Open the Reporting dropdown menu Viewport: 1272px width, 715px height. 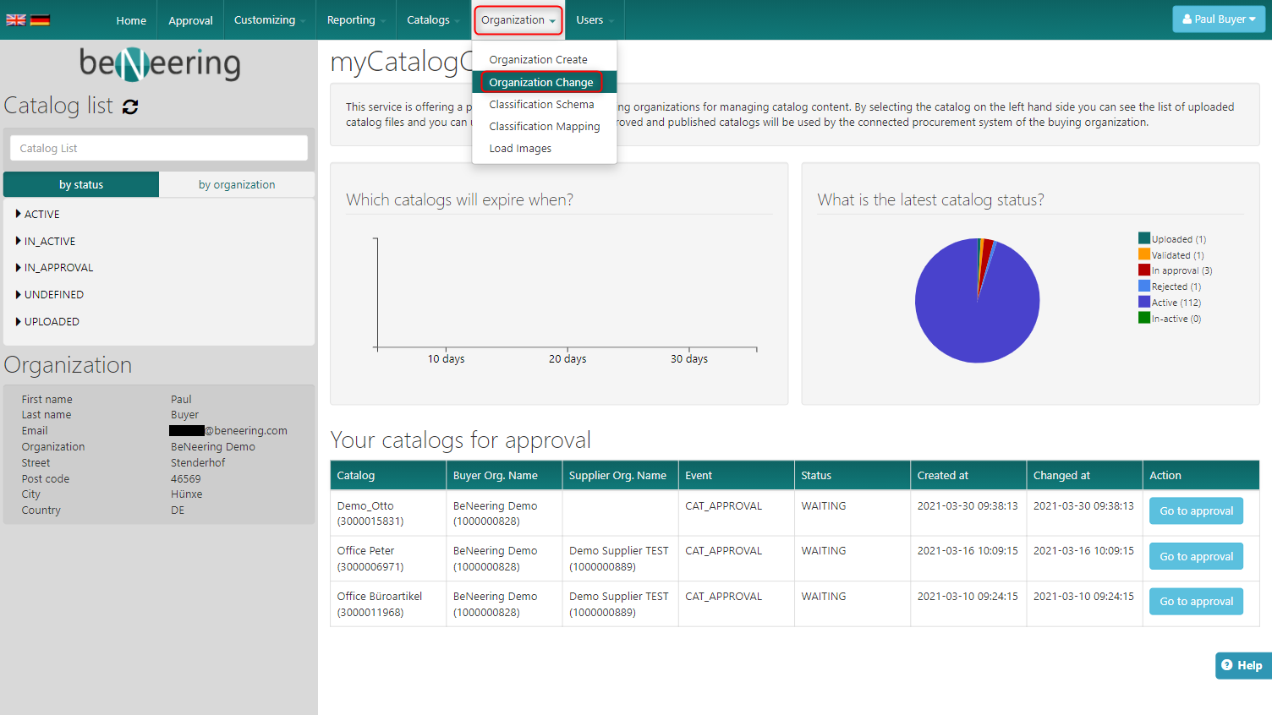click(355, 20)
